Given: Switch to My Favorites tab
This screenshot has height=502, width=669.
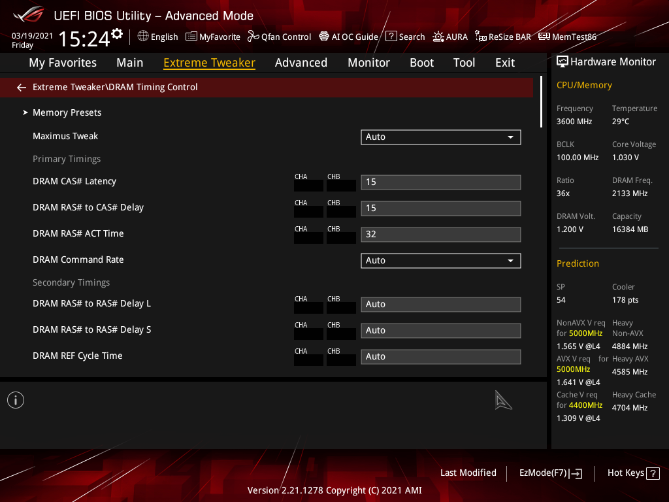Looking at the screenshot, I should [x=63, y=63].
